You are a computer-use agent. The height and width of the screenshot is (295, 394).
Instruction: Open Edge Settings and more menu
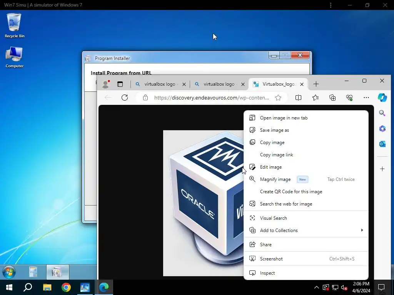tap(366, 98)
